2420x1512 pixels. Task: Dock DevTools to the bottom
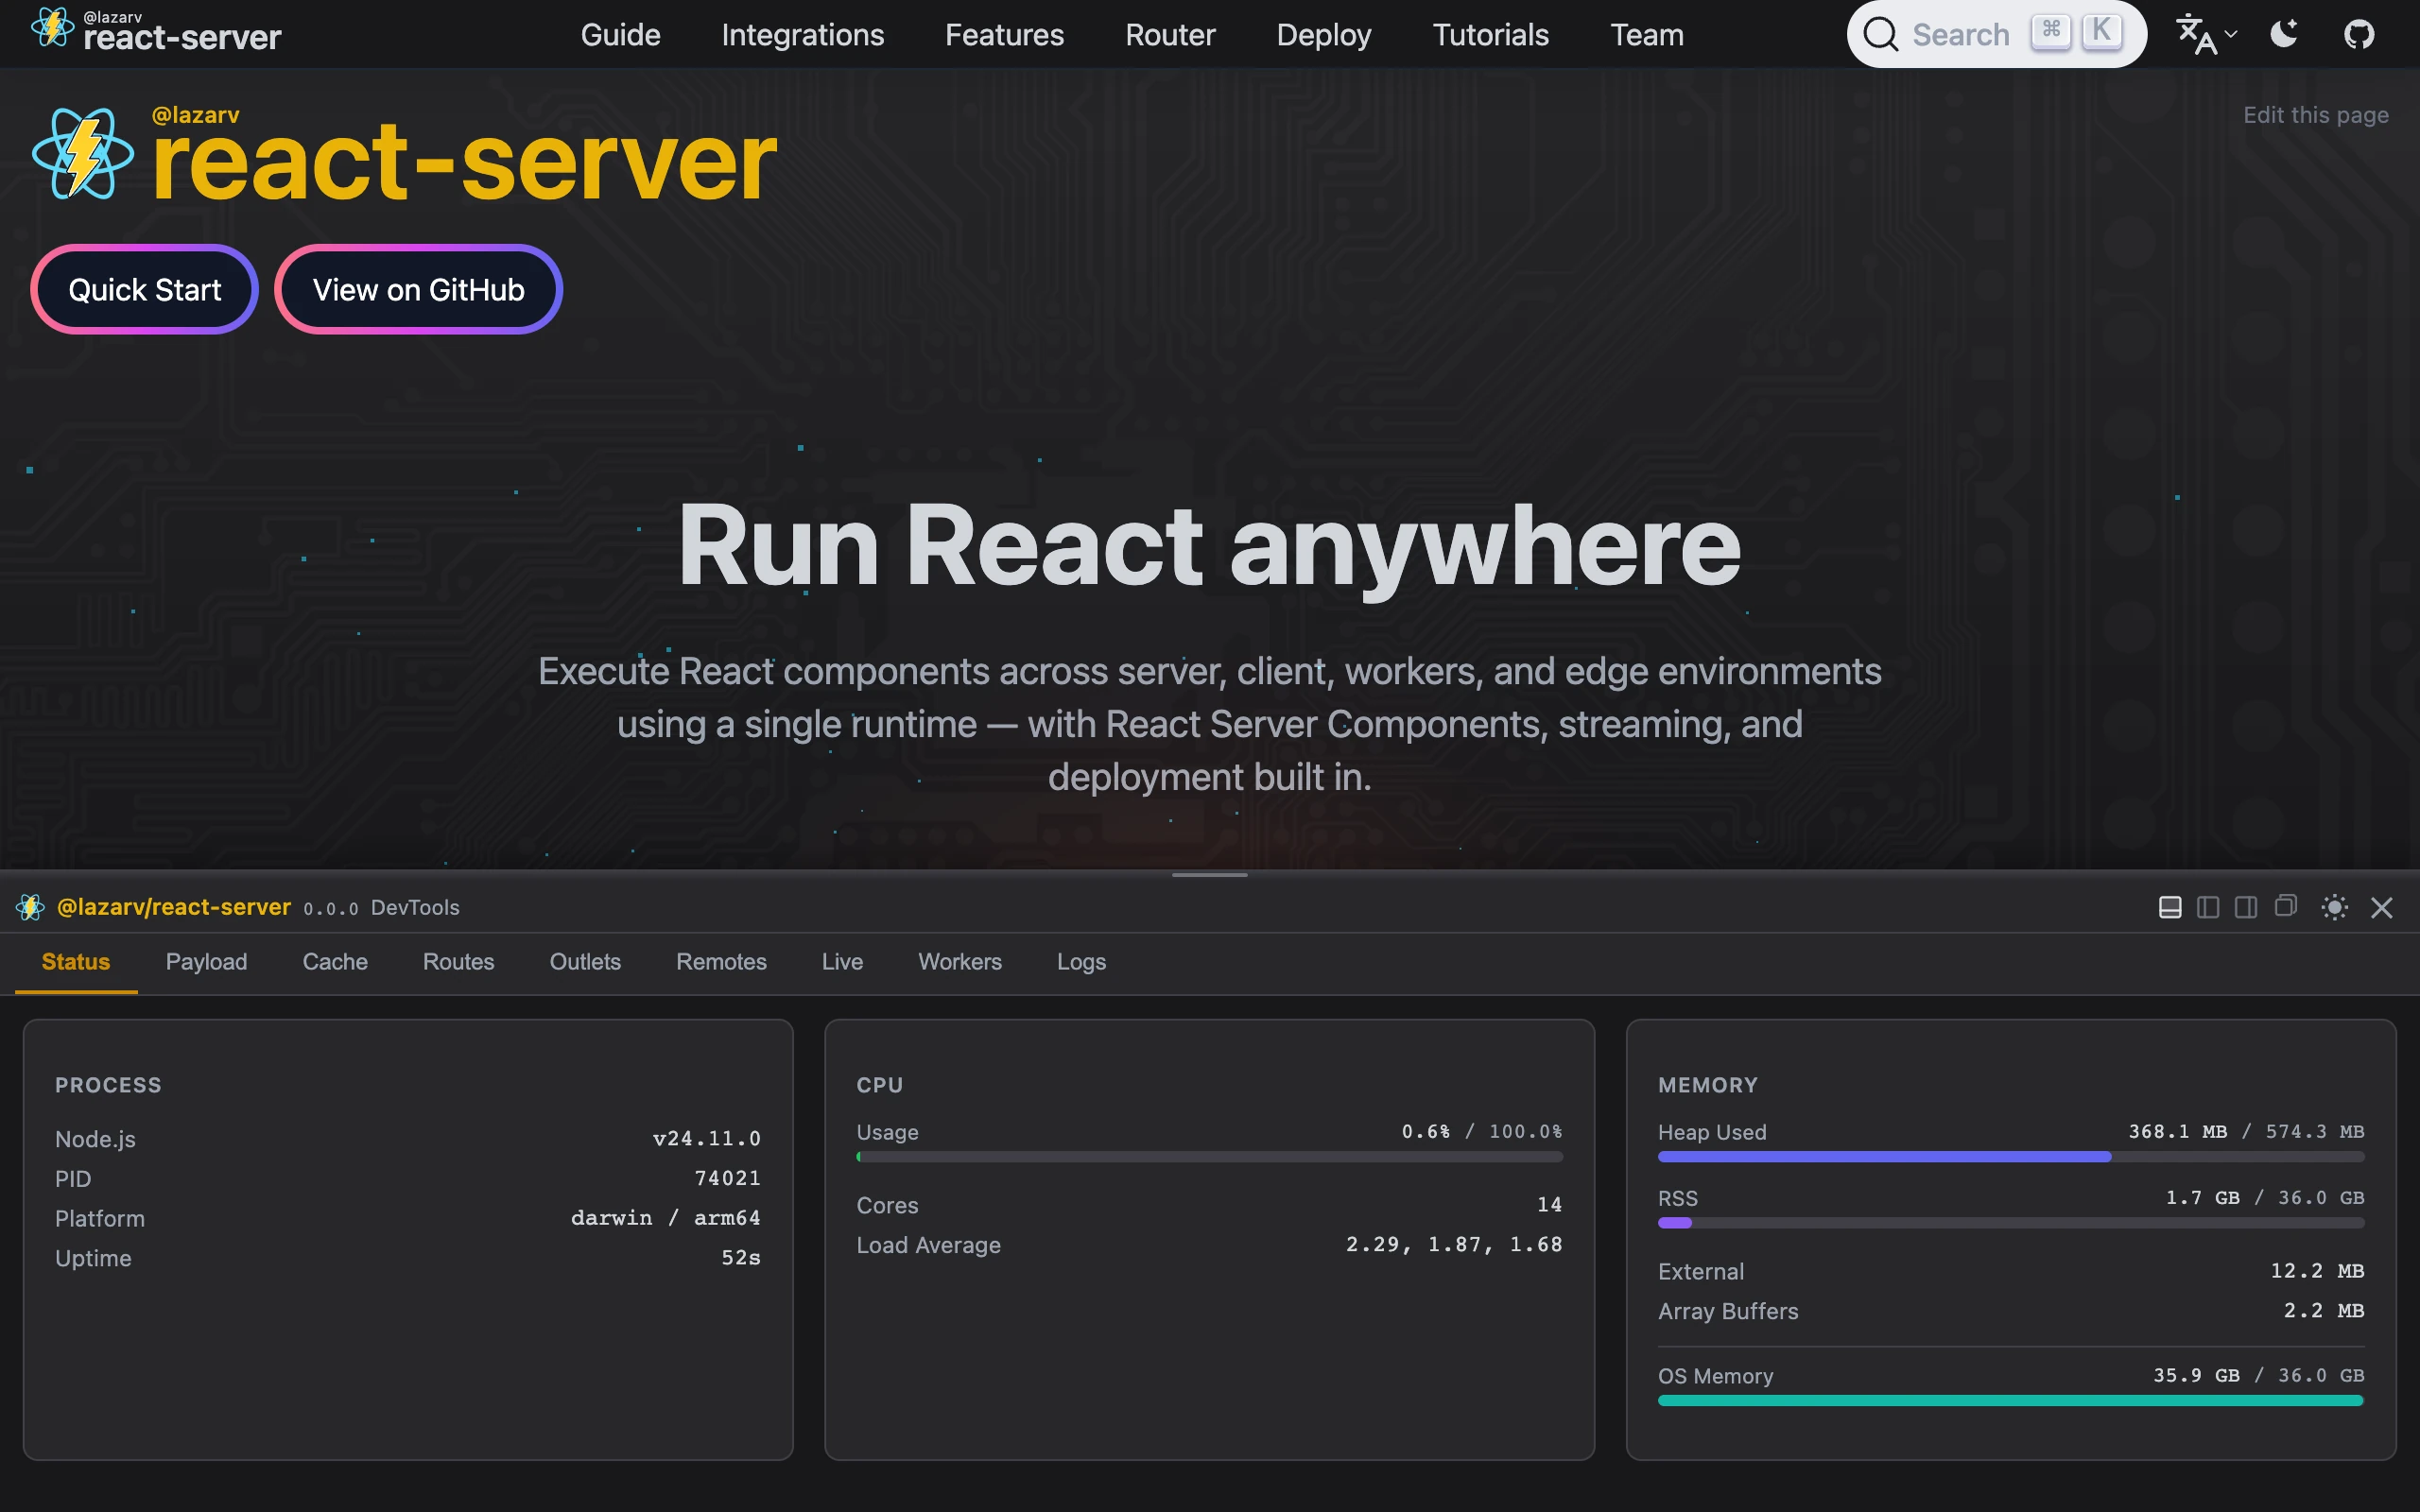click(x=2170, y=907)
